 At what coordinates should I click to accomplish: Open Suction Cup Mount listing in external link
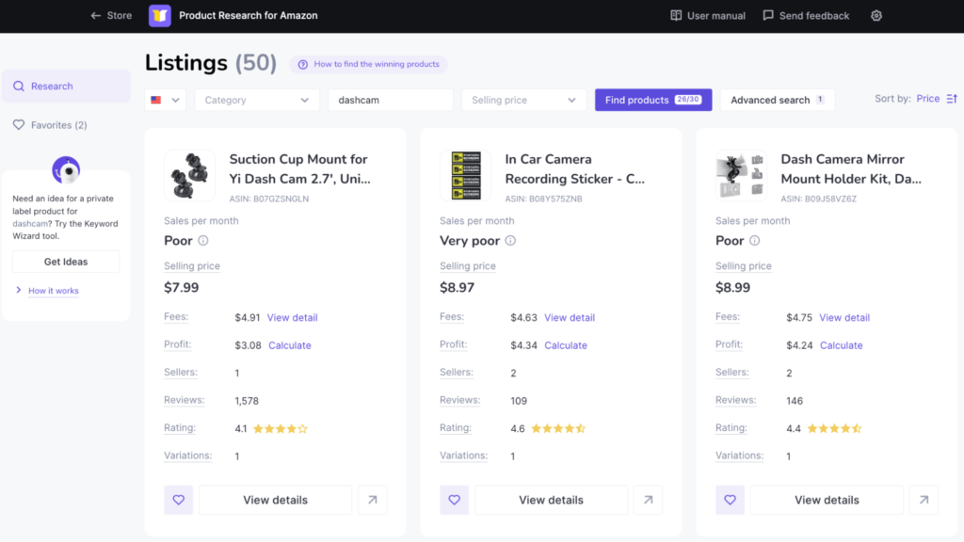pos(373,501)
